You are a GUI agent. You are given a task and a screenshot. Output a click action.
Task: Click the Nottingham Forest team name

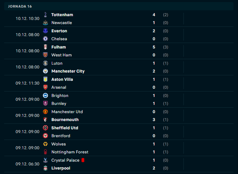pyautogui.click(x=70, y=152)
